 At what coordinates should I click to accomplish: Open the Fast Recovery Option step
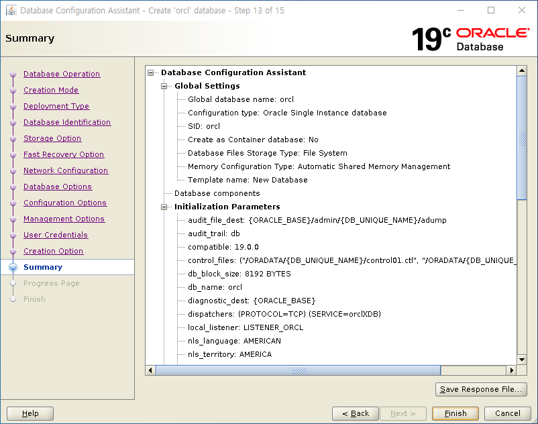click(64, 154)
